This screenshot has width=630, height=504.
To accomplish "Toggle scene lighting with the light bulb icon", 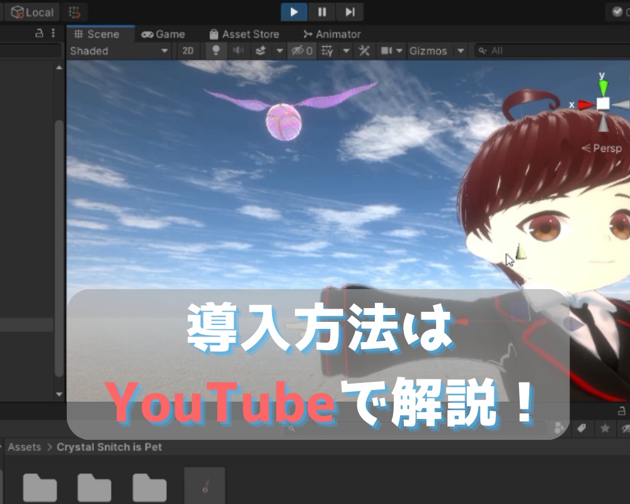I will pos(216,51).
